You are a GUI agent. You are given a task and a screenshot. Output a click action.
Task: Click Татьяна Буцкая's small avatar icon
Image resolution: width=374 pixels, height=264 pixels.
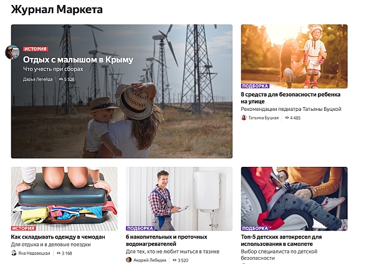[x=244, y=118]
